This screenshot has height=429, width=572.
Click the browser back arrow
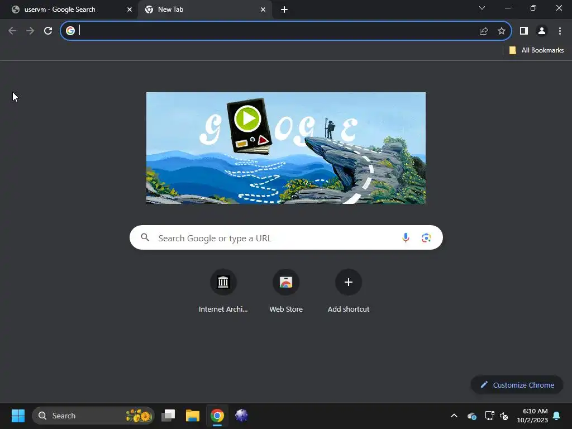pos(12,31)
